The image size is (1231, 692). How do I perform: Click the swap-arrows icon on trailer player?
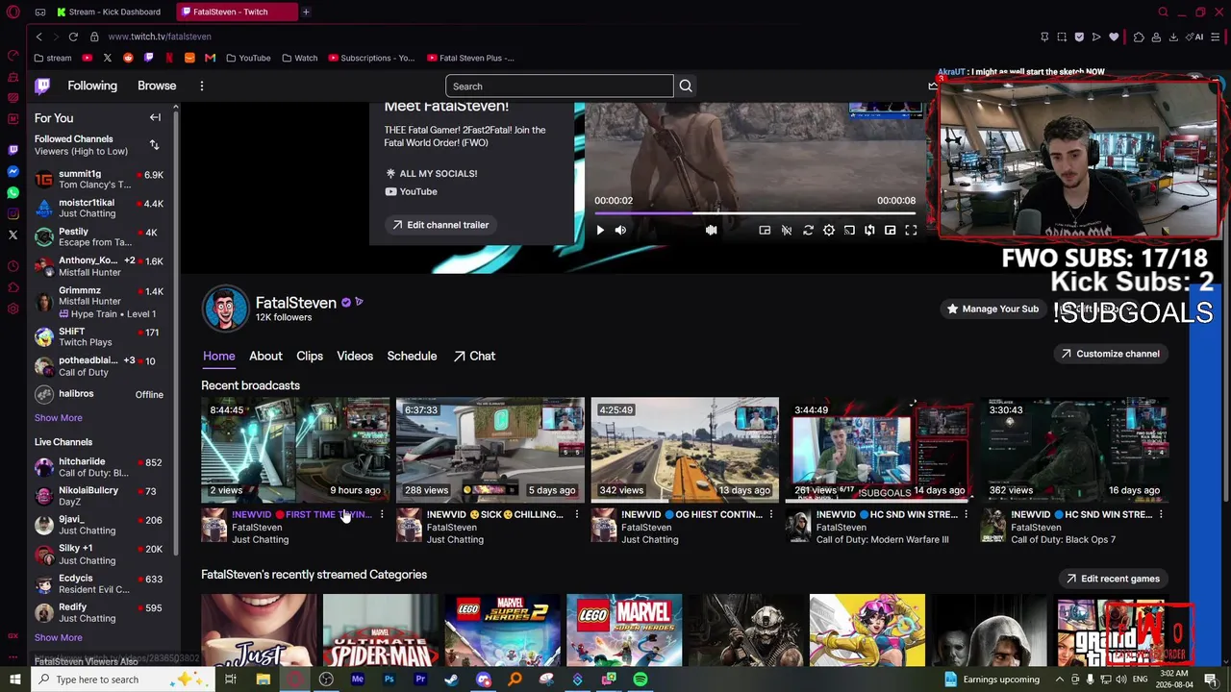(x=869, y=230)
